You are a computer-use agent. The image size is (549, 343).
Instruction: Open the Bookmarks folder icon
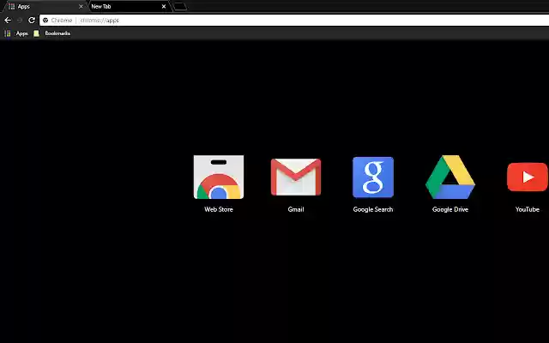[36, 33]
